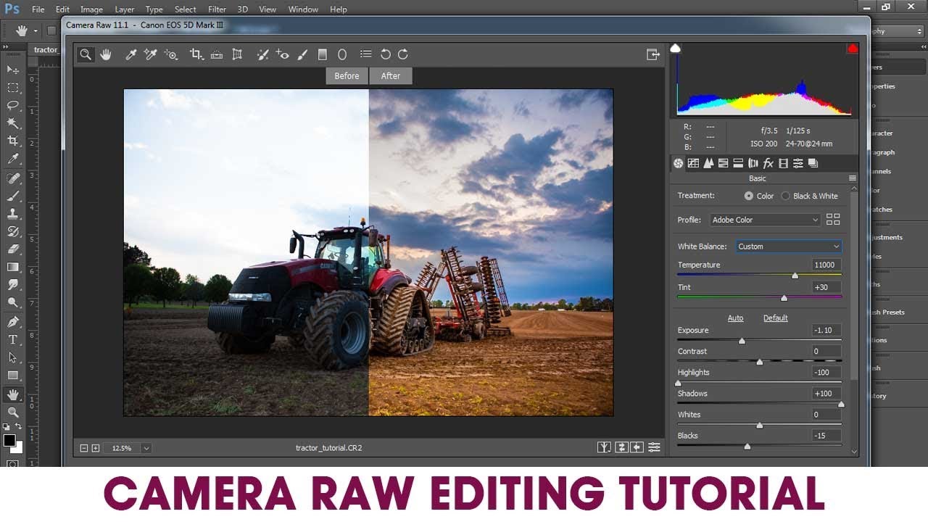Open the White Balance dropdown
The height and width of the screenshot is (522, 928).
789,246
